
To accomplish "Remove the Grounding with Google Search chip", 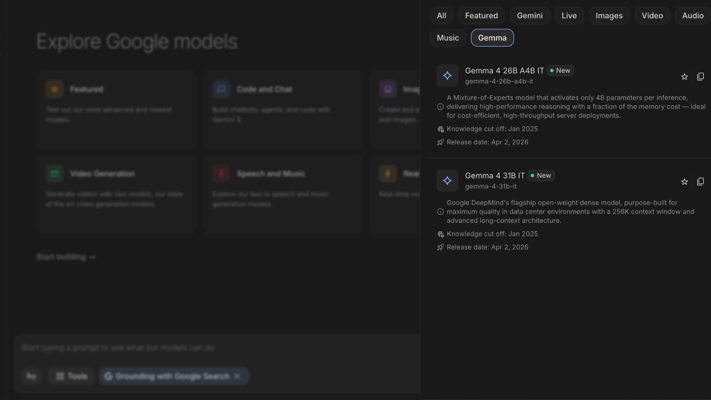I will (237, 376).
